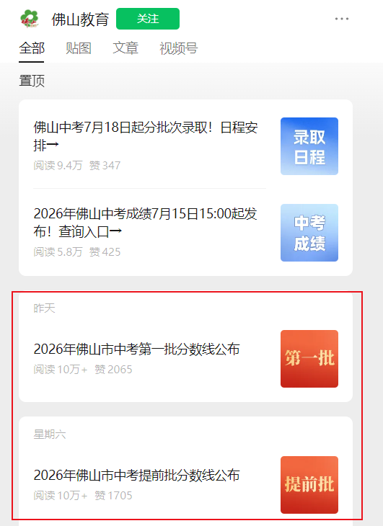The height and width of the screenshot is (526, 383).
Task: Switch to the 文章 tab
Action: tap(126, 48)
